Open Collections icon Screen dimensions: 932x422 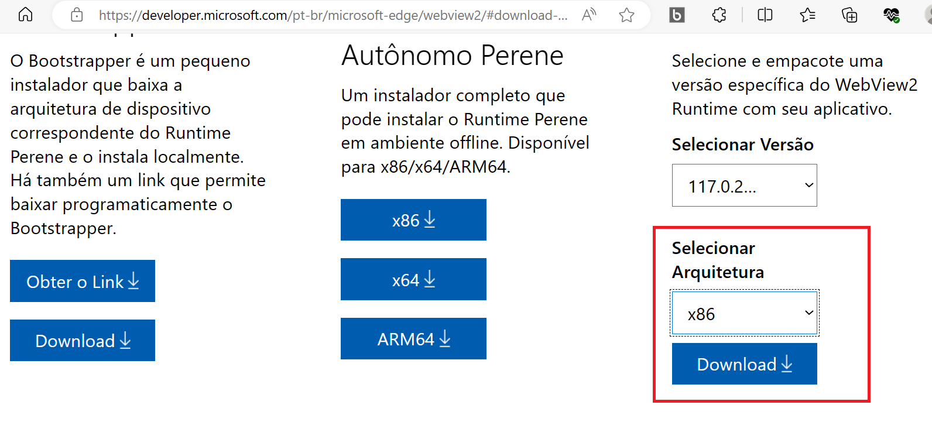point(849,15)
